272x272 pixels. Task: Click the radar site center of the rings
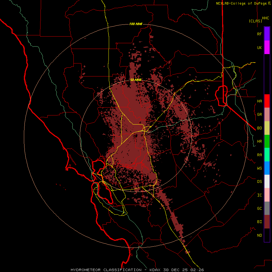136,136
